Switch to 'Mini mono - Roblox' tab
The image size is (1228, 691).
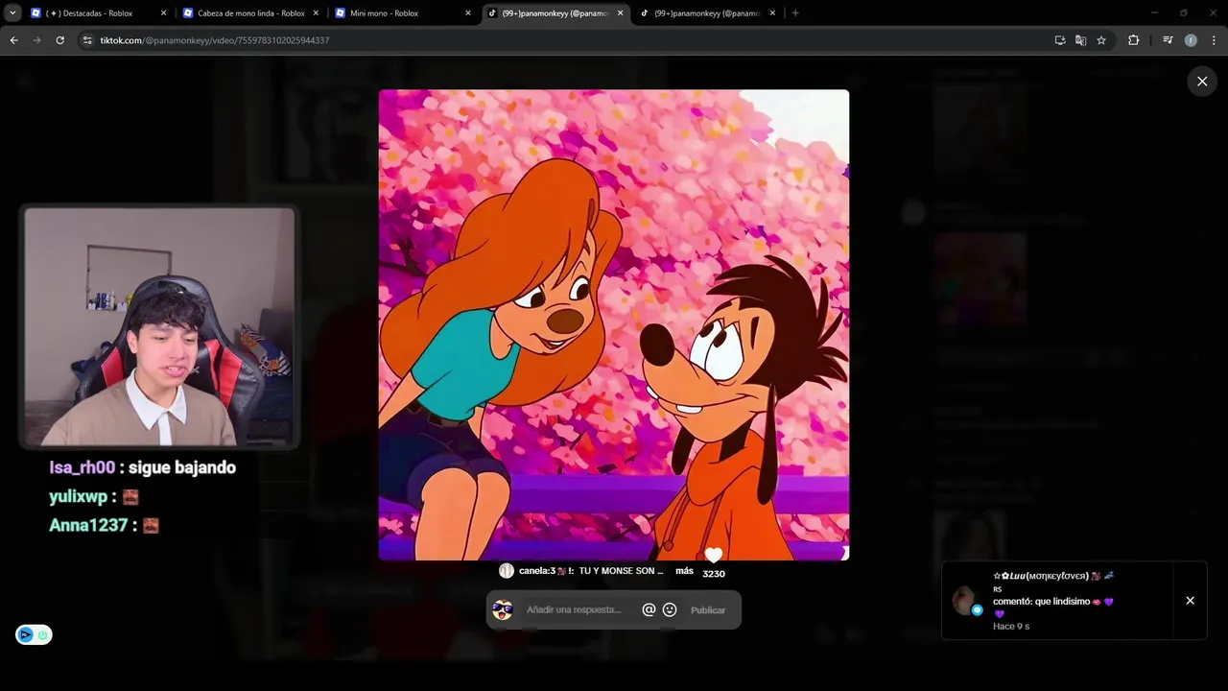[403, 13]
